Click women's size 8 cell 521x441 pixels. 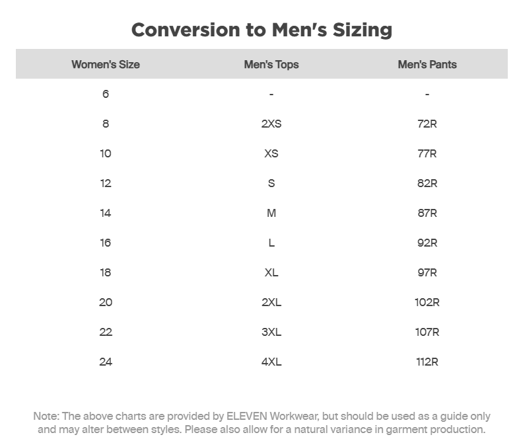(106, 124)
